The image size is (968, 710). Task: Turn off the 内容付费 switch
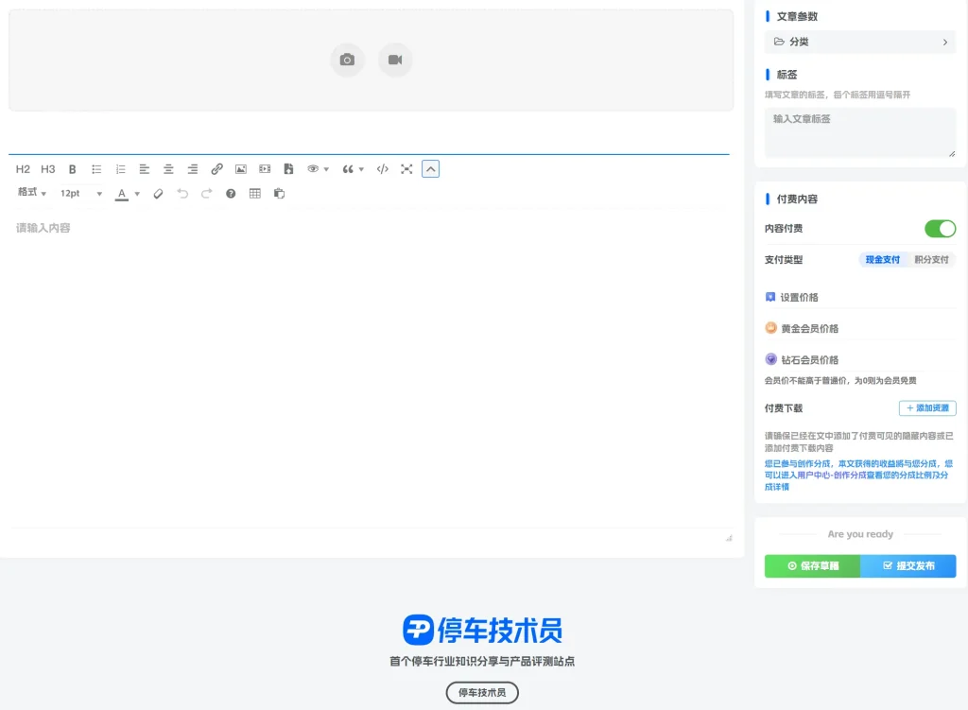[940, 229]
